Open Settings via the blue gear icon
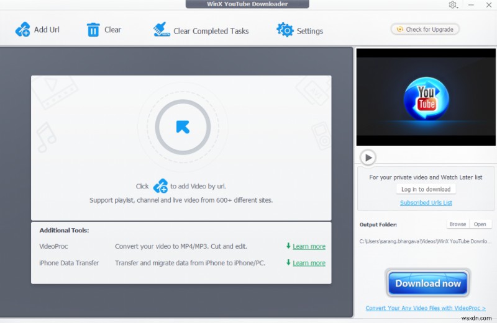Screen dimensions: 497x323 [x=285, y=30]
